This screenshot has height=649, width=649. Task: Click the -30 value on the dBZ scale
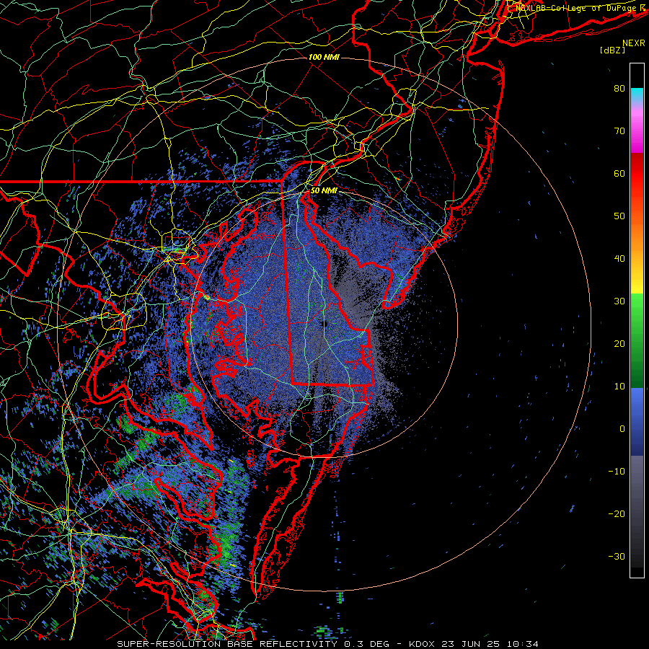(617, 556)
